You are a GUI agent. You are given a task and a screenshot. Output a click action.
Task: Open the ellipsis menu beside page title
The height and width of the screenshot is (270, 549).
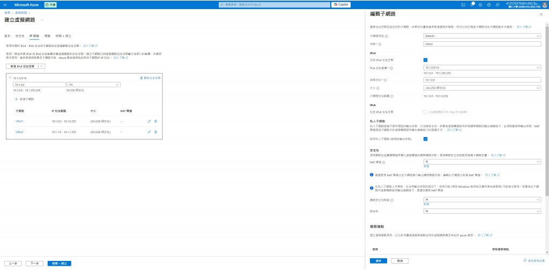coord(42,20)
